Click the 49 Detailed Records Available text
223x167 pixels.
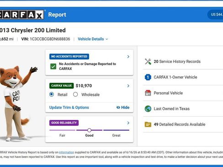(180, 124)
